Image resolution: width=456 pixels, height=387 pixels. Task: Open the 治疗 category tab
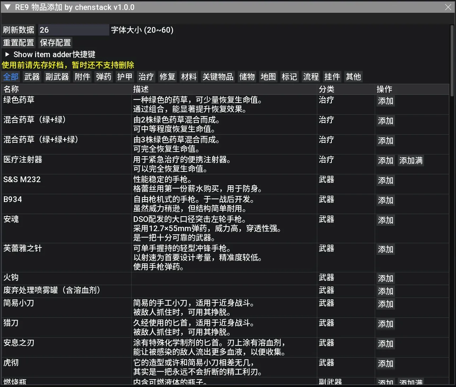pos(146,77)
